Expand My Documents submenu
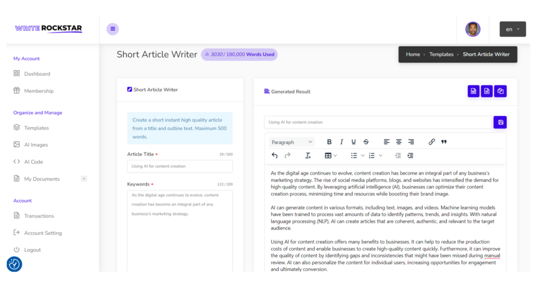The width and height of the screenshot is (537, 302). click(x=84, y=179)
